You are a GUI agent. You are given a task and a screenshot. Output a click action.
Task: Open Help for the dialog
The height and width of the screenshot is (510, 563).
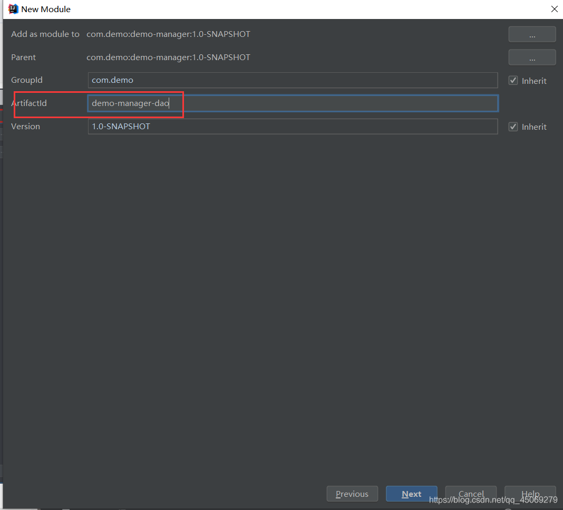pos(530,494)
